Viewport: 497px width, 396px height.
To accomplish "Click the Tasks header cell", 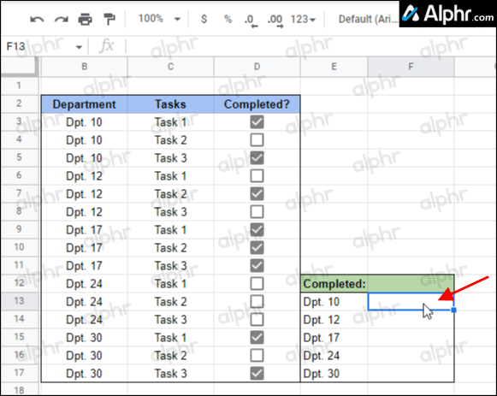I will (170, 103).
